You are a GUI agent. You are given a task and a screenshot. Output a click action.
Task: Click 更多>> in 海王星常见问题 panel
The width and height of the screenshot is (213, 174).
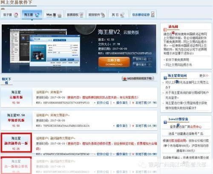(204, 76)
